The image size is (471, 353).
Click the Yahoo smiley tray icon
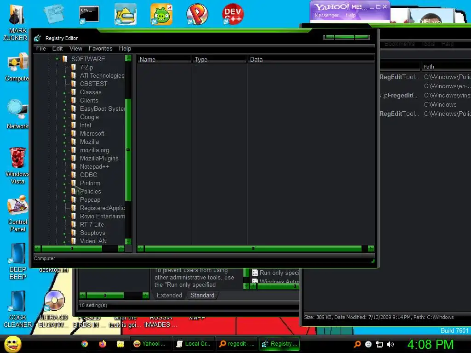[x=368, y=344]
